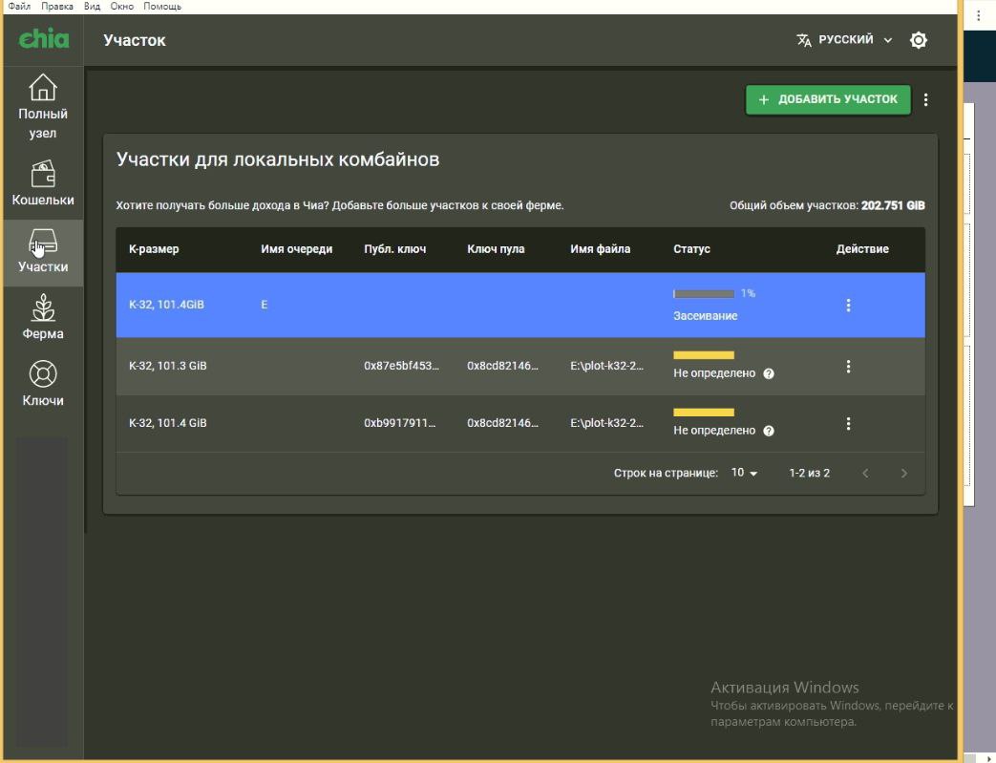Viewport: 996px width, 763px height.
Task: Open the Keys (Ключи) sidebar section
Action: coord(43,383)
